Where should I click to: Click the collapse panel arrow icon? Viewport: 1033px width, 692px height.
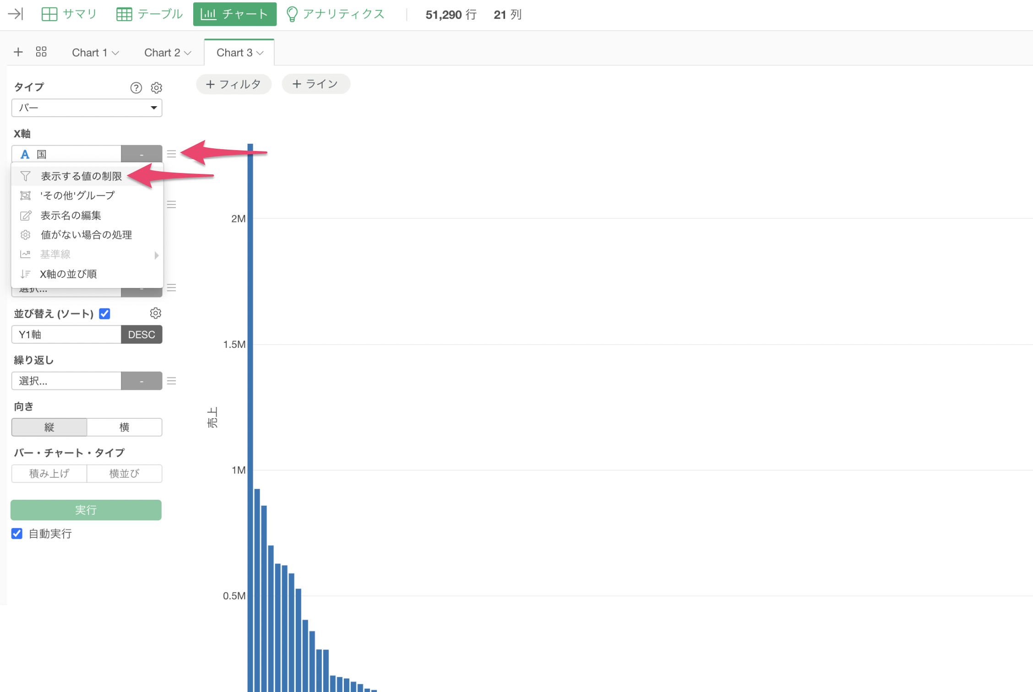click(x=16, y=14)
